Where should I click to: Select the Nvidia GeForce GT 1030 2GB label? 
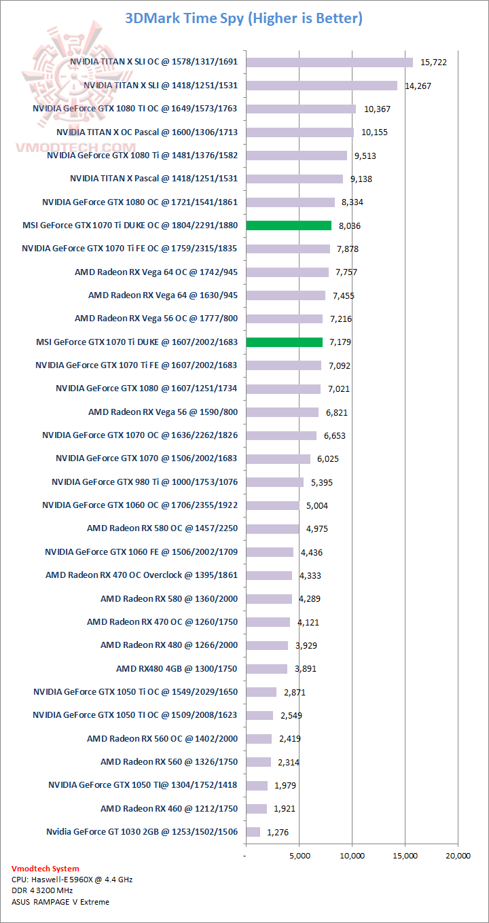coord(141,832)
